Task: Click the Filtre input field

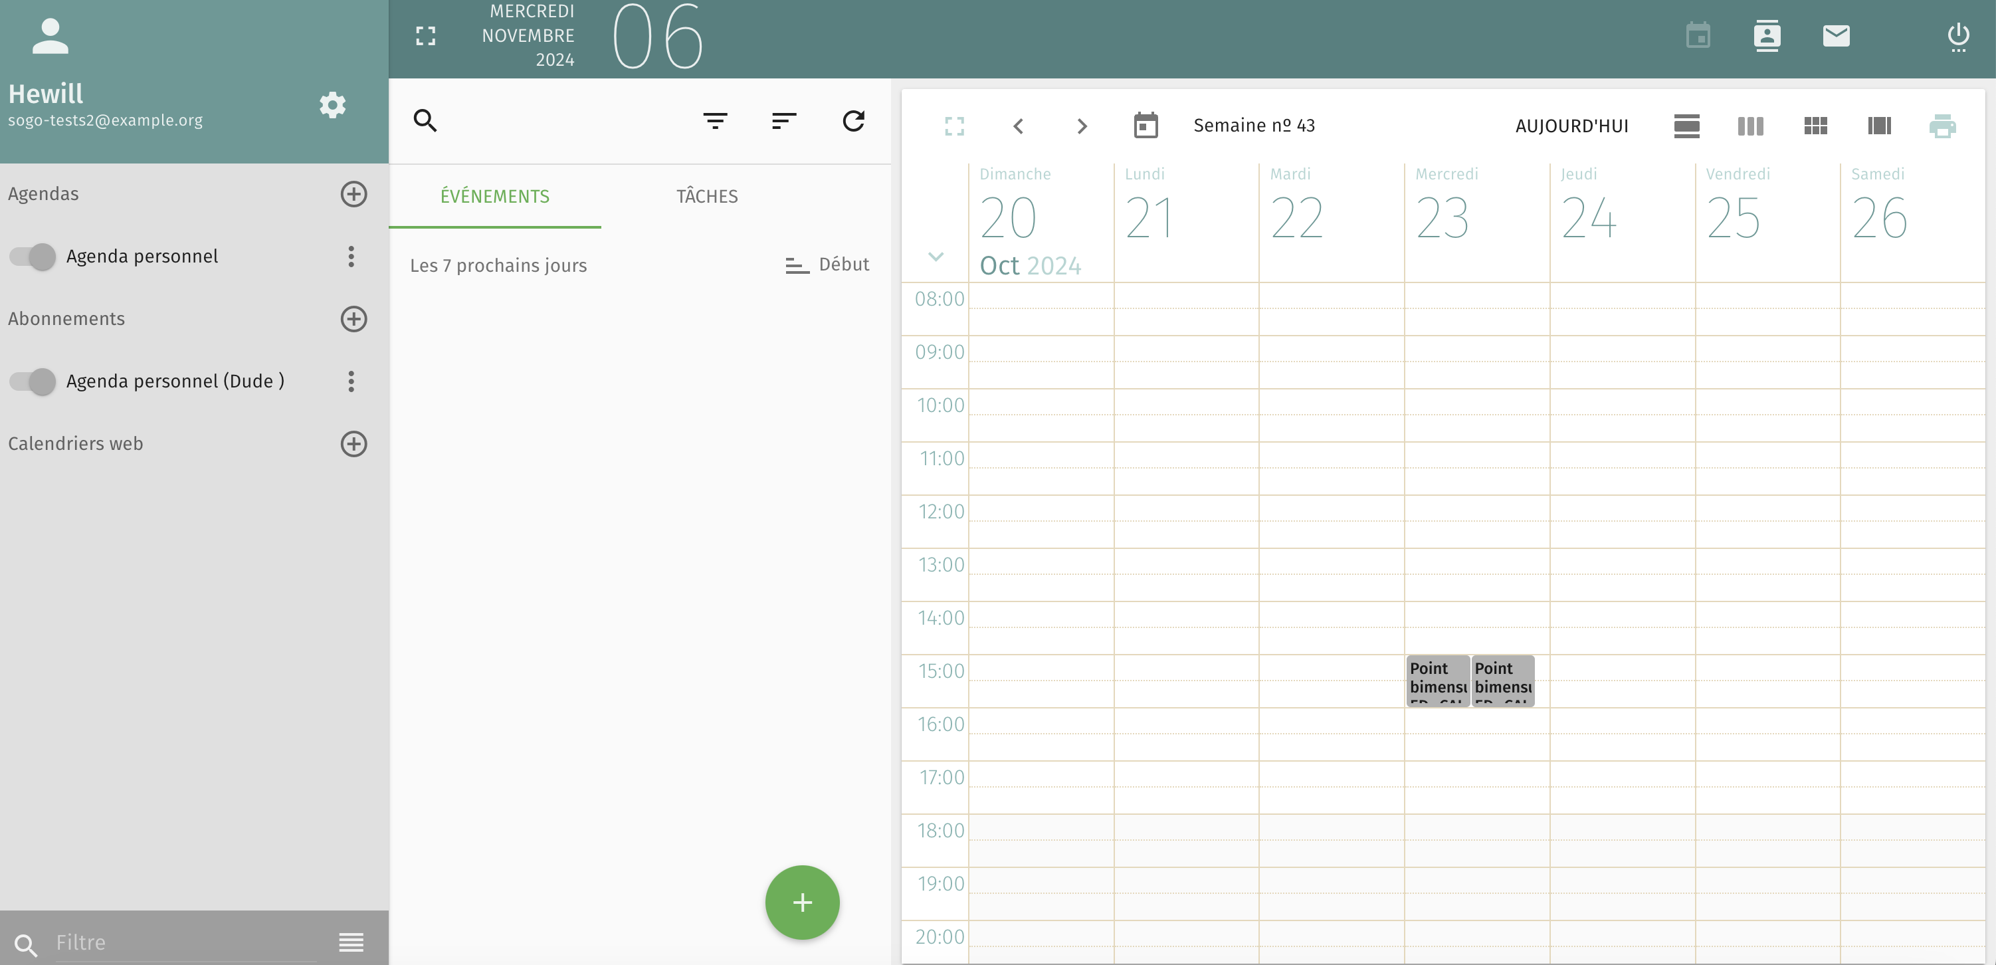Action: click(186, 942)
